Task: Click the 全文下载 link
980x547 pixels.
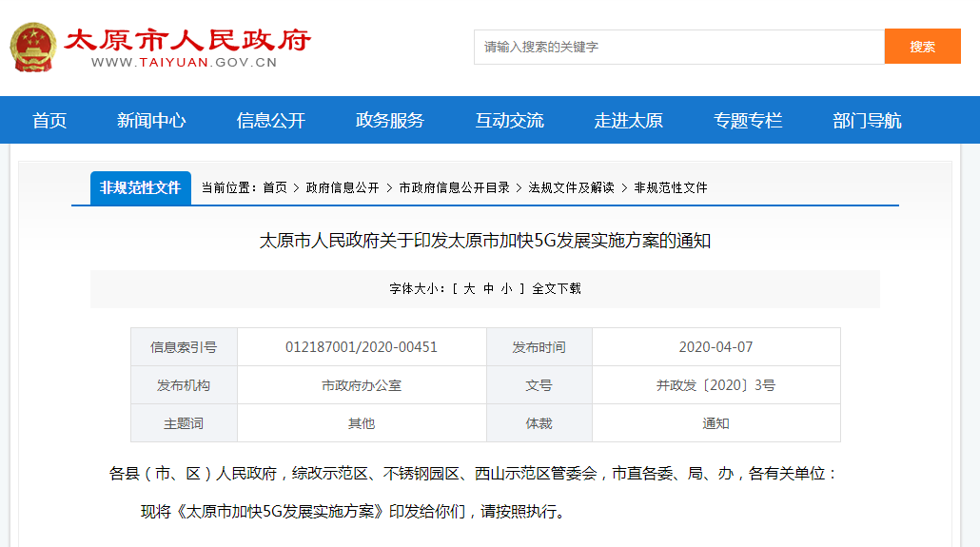Action: [x=557, y=288]
